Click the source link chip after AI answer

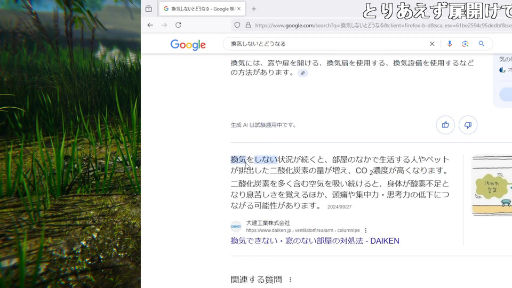[x=303, y=73]
